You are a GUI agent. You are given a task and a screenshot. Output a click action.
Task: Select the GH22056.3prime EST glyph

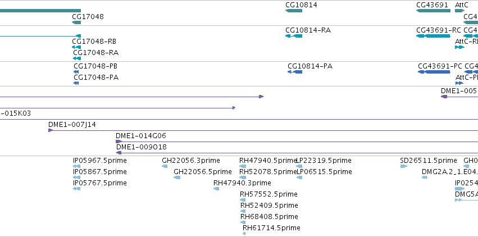[165, 166]
